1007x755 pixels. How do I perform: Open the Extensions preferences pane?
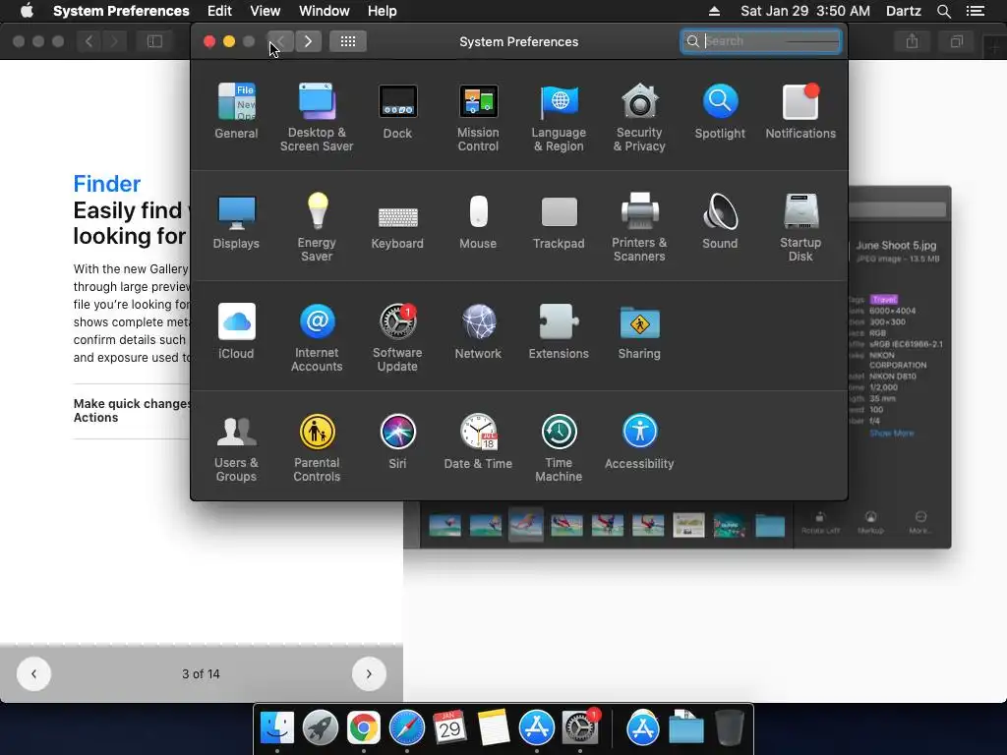point(559,331)
